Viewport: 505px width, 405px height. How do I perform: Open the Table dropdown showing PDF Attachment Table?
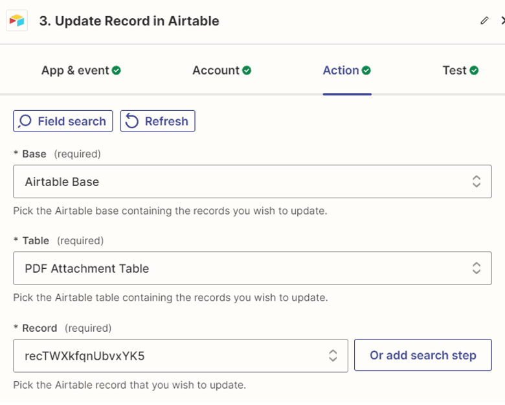point(252,268)
